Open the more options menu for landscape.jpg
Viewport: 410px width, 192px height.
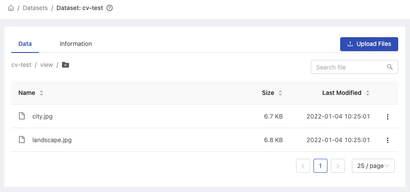point(387,140)
